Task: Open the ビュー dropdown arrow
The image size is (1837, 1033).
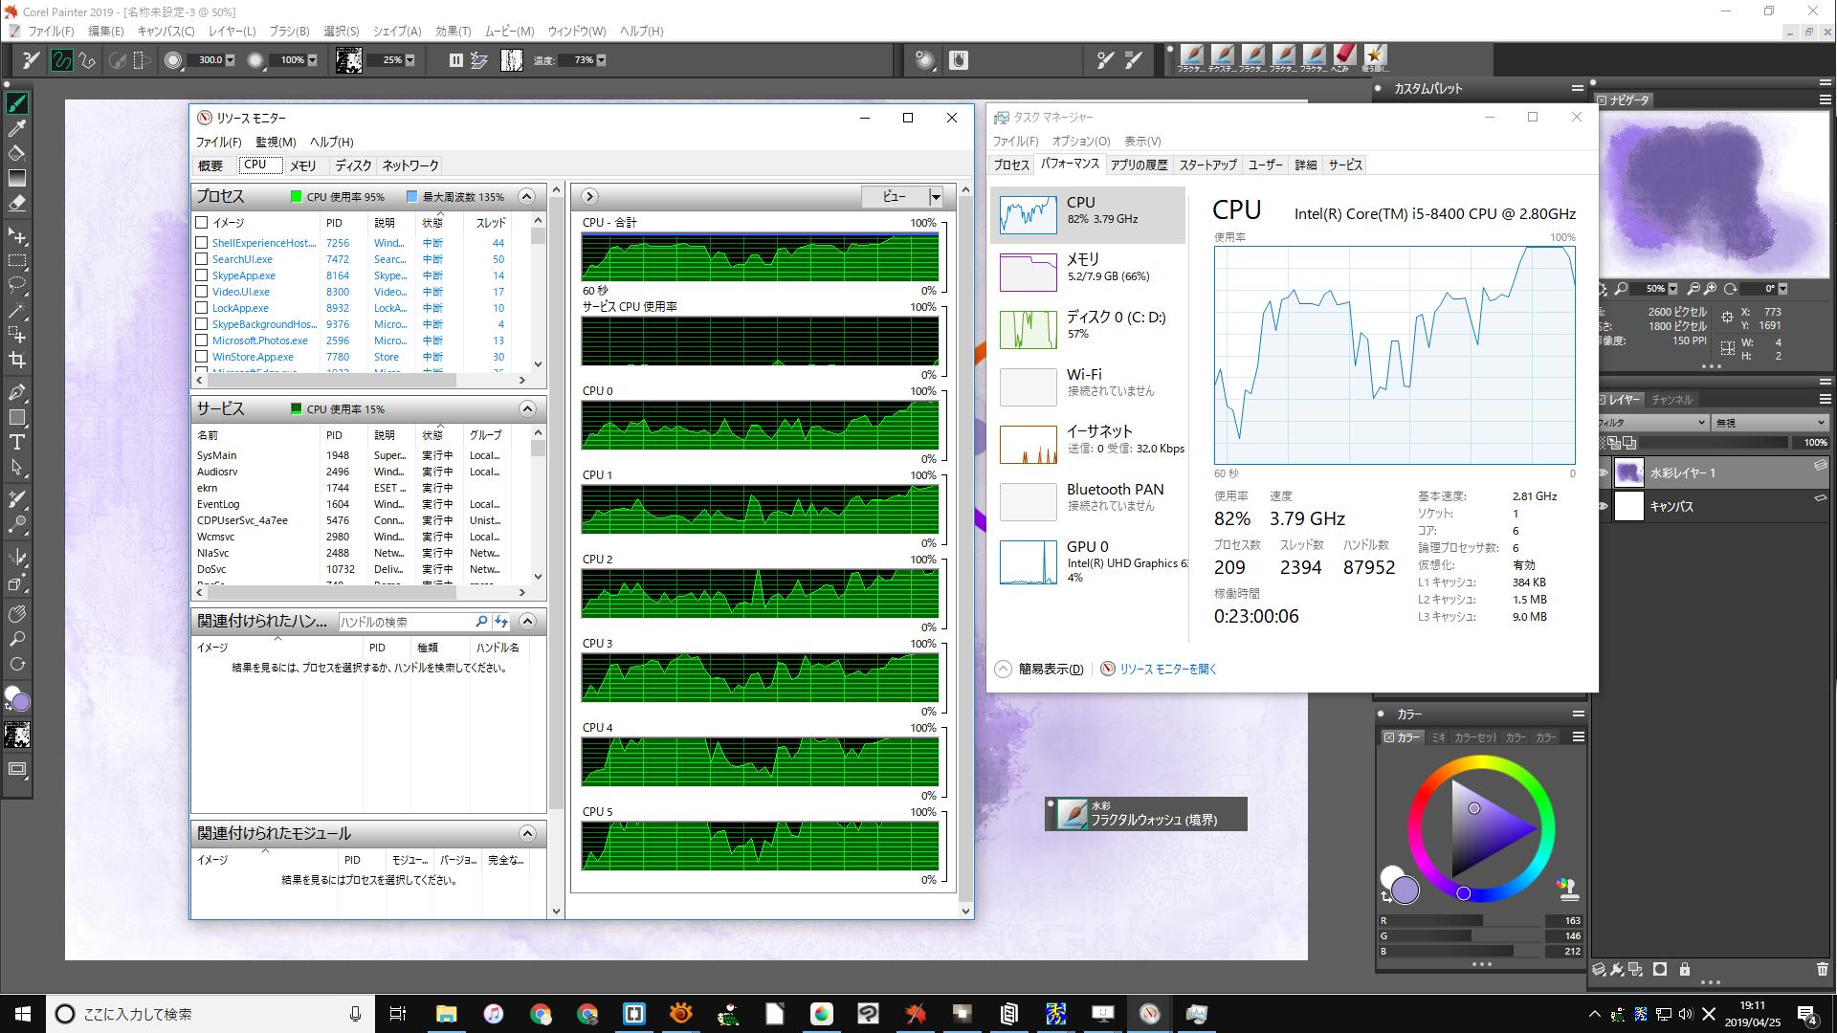Action: click(x=936, y=197)
